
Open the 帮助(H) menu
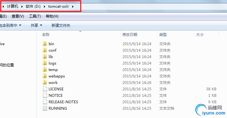click(52, 16)
